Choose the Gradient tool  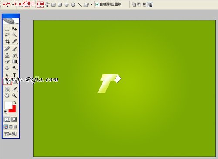pyautogui.click(x=14, y=61)
